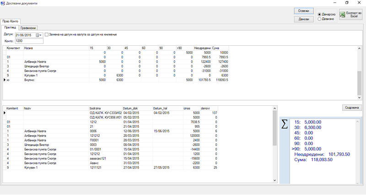Minimize the Доспеани документи window
366x195 pixels.
(x=335, y=3)
